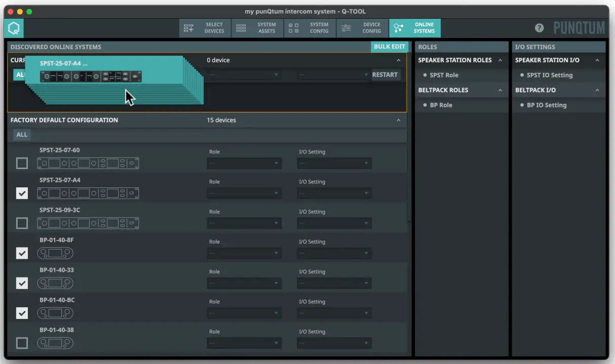
Task: Uncheck the BP-01-40-BC device checkbox
Action: coord(22,313)
